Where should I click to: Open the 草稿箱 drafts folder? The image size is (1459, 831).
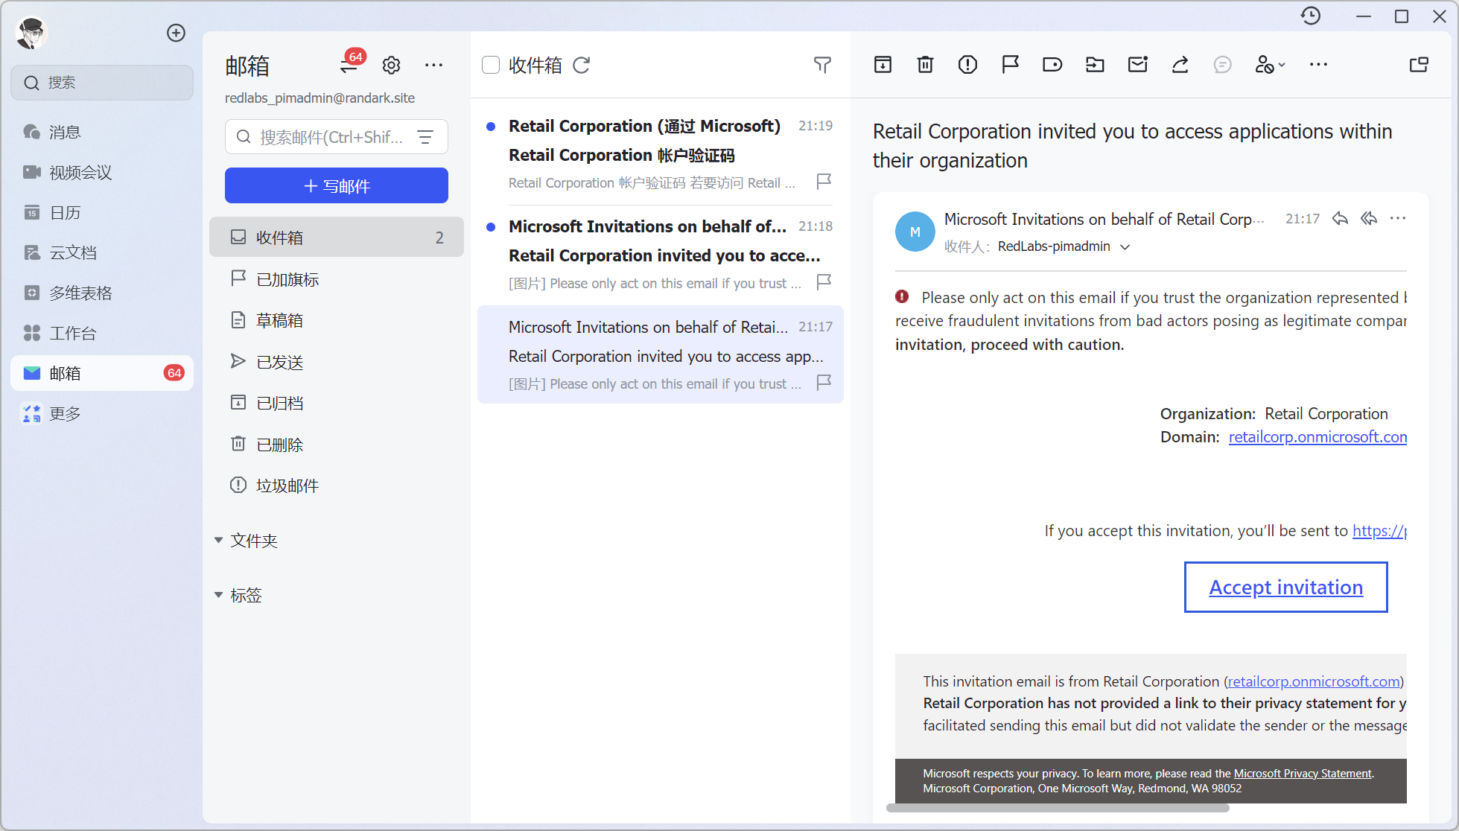279,320
